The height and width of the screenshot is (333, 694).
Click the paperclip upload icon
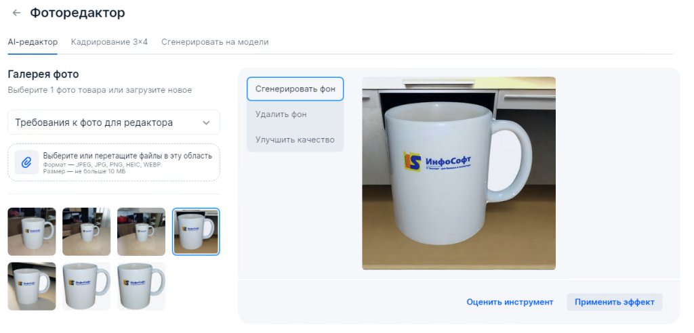(x=26, y=162)
